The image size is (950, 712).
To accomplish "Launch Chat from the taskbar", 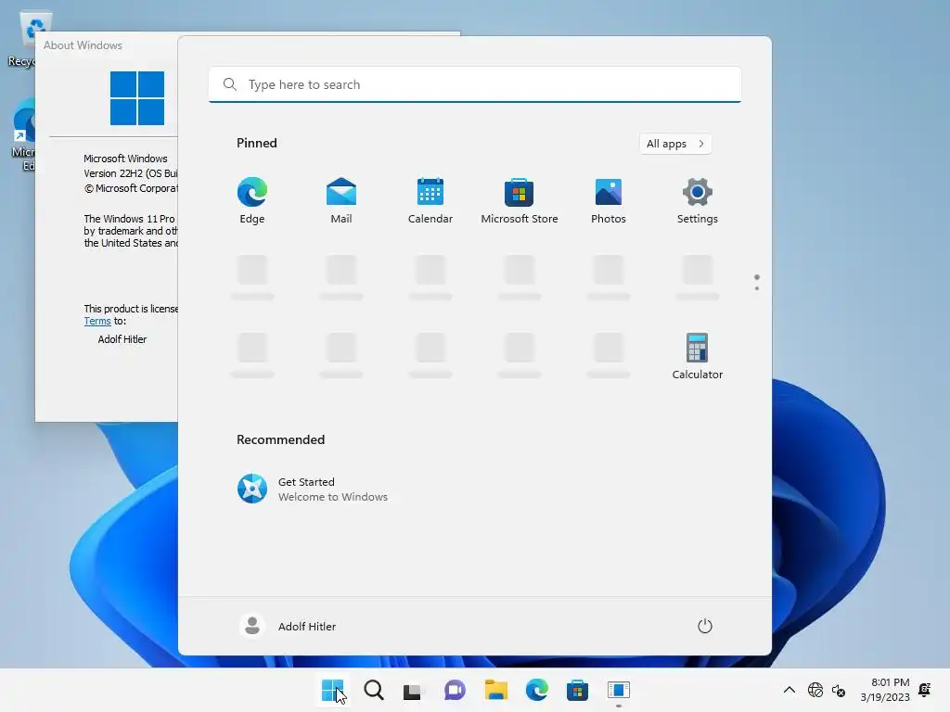I will [455, 690].
